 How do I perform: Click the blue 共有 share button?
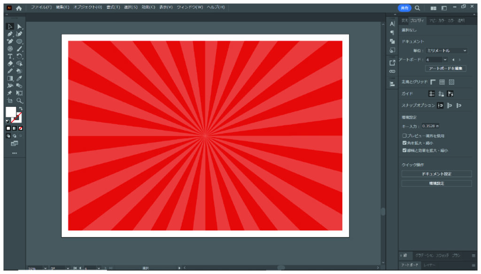click(x=404, y=8)
